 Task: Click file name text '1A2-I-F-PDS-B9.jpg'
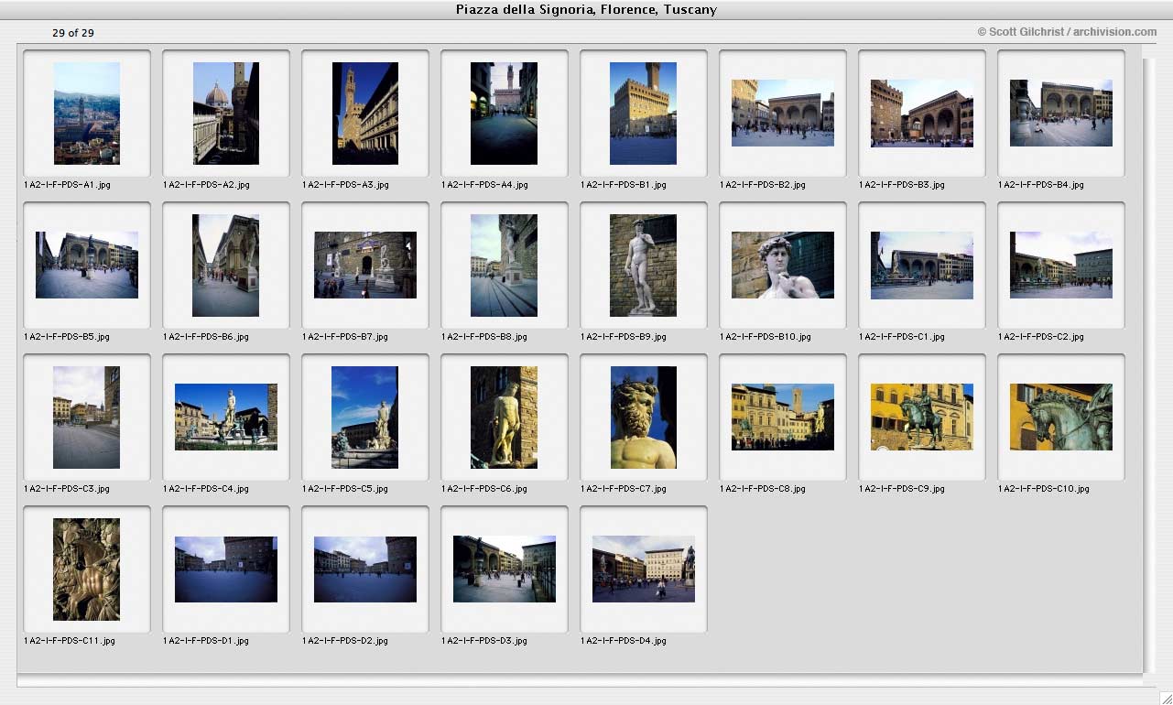(624, 337)
